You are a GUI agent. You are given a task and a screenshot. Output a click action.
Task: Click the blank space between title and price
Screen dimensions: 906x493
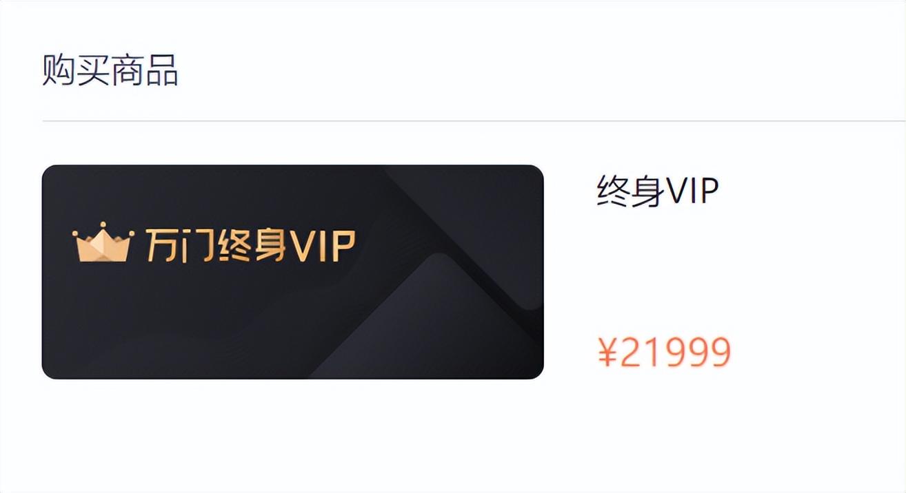[x=662, y=272]
